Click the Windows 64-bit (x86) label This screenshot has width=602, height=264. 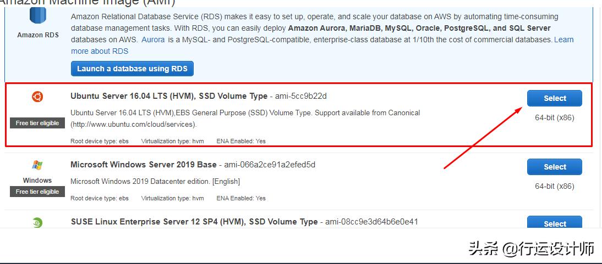point(554,186)
